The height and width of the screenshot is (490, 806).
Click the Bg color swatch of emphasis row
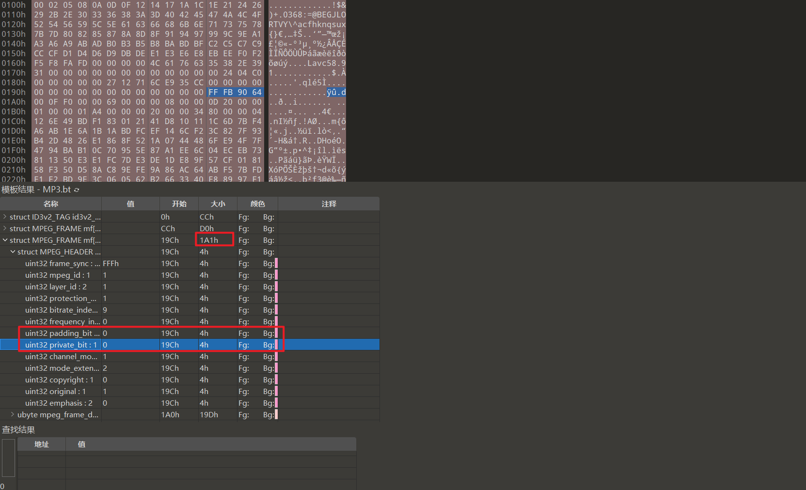[276, 403]
